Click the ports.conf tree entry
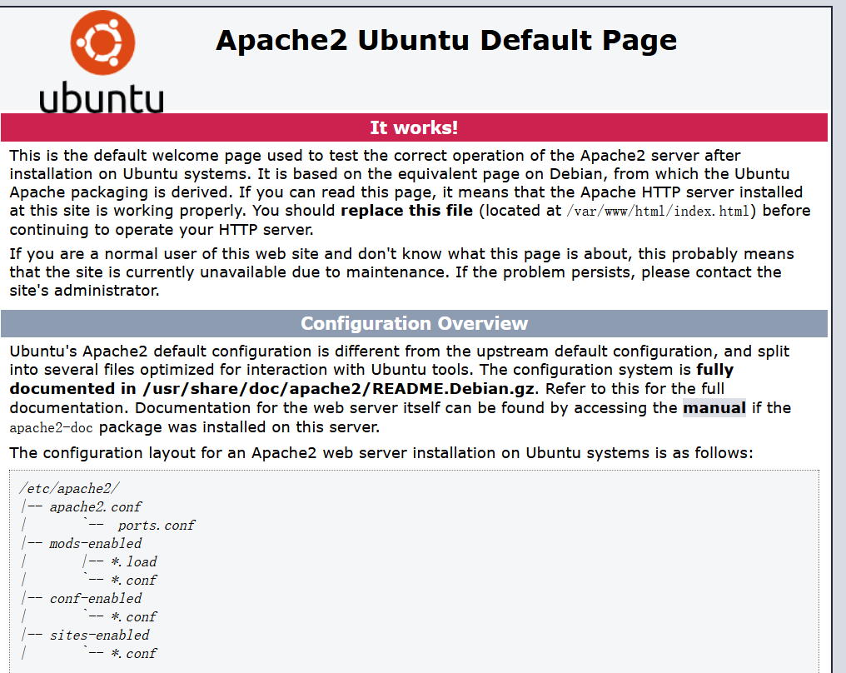846x673 pixels. pyautogui.click(x=157, y=525)
